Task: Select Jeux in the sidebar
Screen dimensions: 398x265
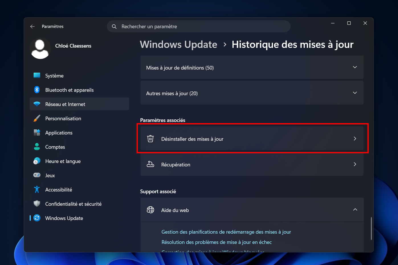Action: pos(79,175)
